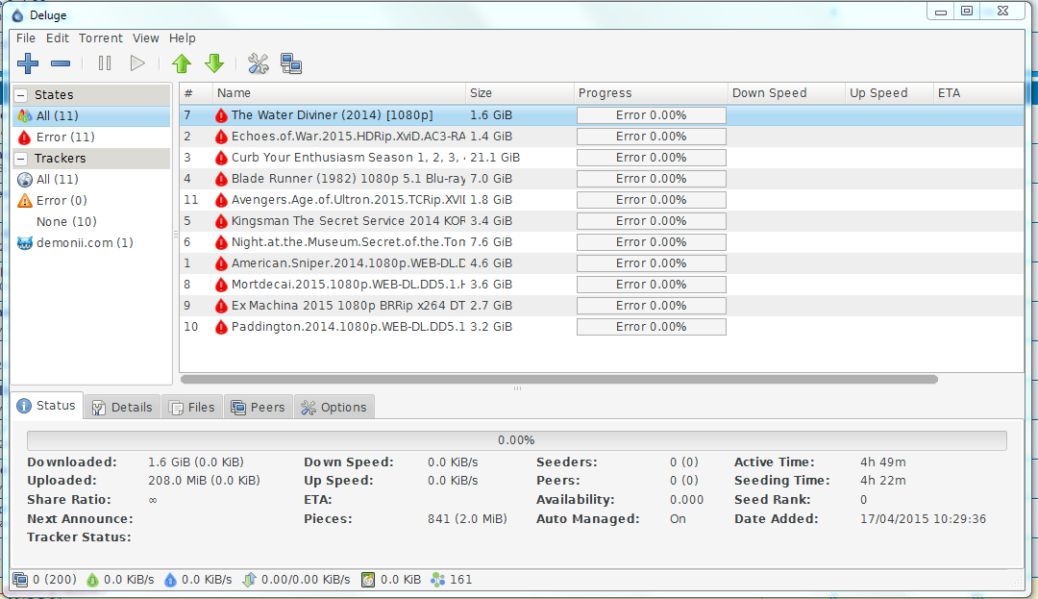Select Mortdecai.2015 torrent row
This screenshot has height=599, width=1038.
pyautogui.click(x=601, y=286)
